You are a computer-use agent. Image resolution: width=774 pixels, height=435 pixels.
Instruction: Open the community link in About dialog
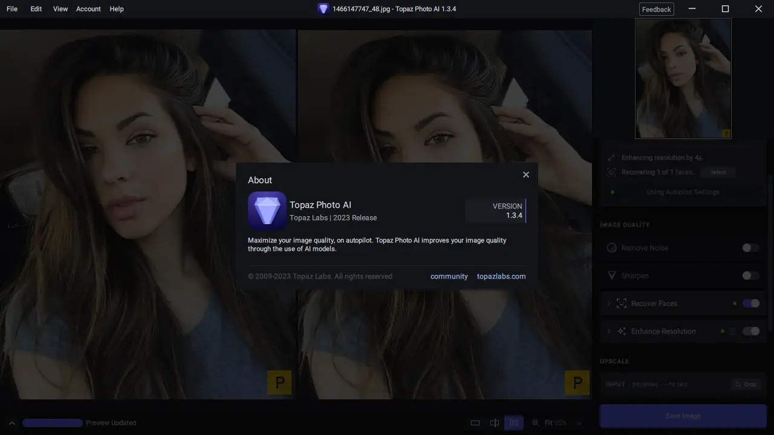point(449,276)
